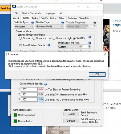Screen dimensions: 121x134
Task: Click 'Use a flat 70% throttle curve' text
Action: pyautogui.click(x=66, y=95)
